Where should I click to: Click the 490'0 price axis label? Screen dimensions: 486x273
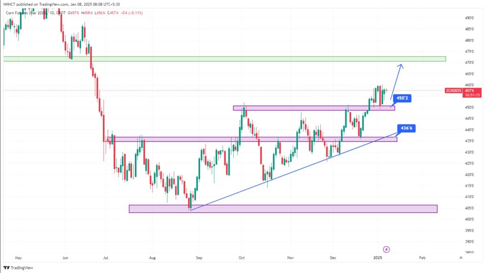click(470, 18)
